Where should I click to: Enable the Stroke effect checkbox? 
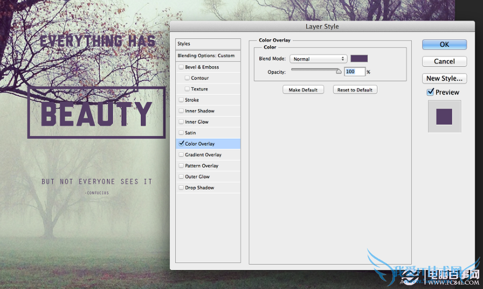point(181,100)
